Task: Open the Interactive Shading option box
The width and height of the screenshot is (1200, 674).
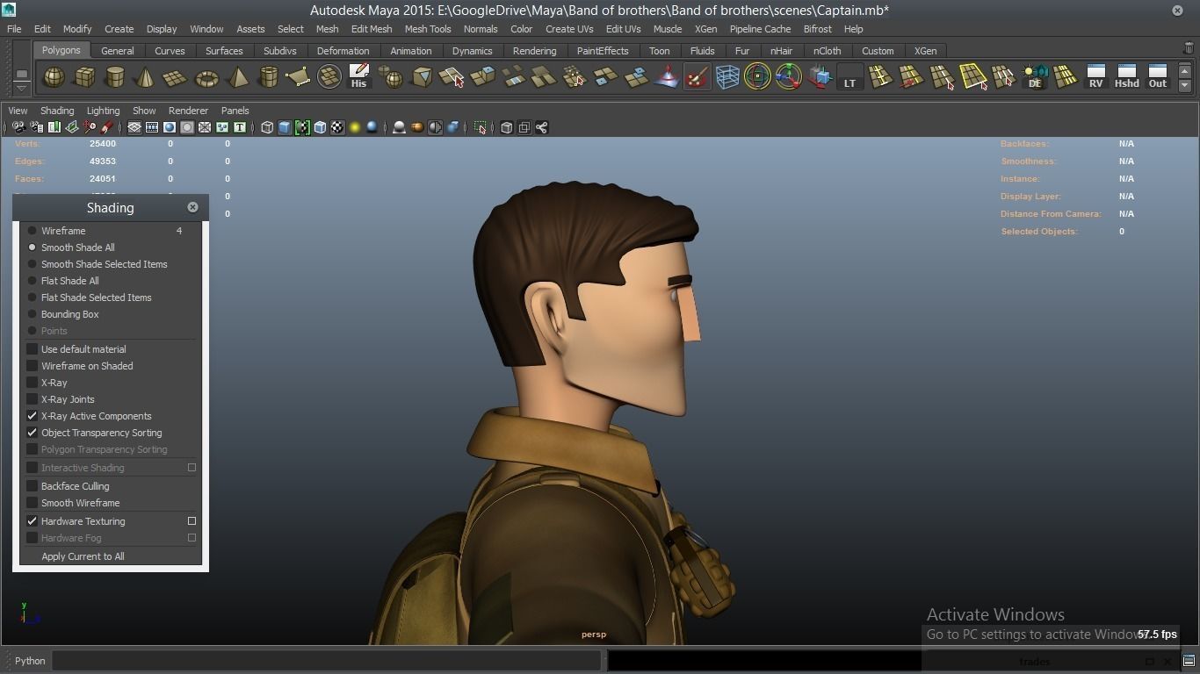Action: pyautogui.click(x=192, y=468)
